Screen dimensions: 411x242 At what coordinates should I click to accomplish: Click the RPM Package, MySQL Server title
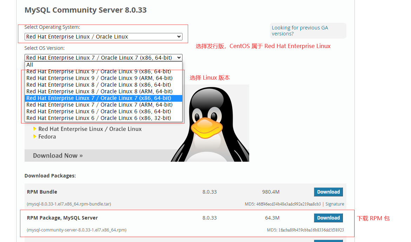(x=62, y=218)
